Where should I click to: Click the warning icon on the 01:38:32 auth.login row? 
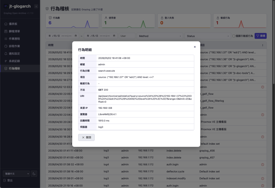pyautogui.click(x=263, y=164)
